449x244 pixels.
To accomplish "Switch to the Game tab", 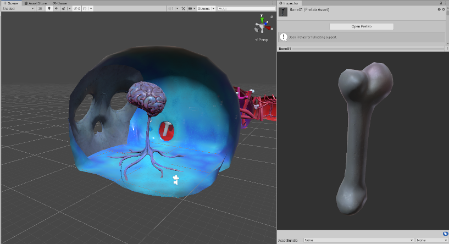I will (x=59, y=3).
